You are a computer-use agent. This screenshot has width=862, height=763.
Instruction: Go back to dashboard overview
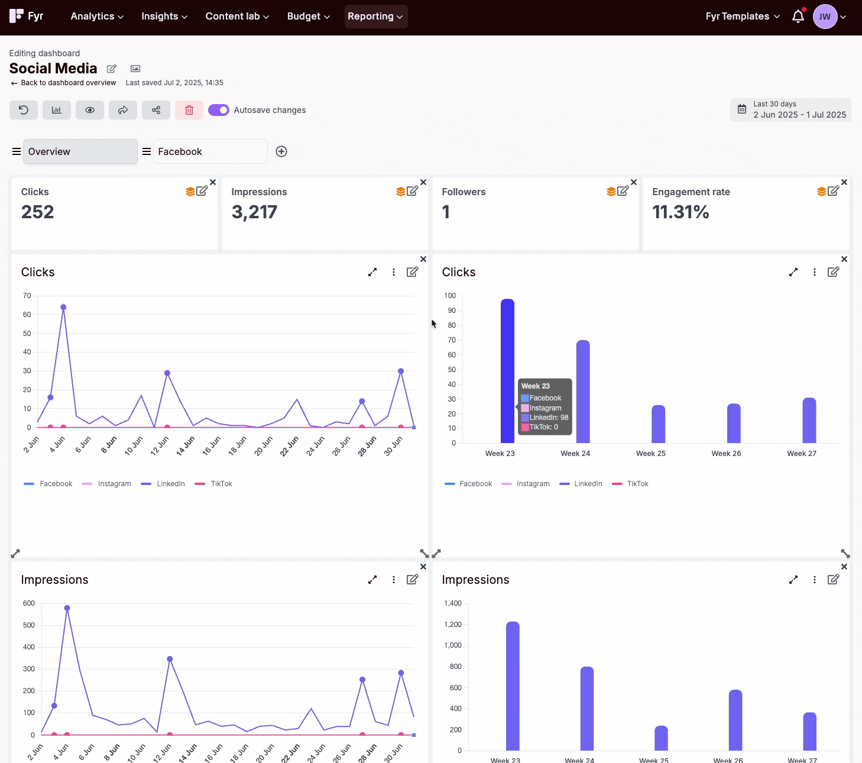(x=63, y=83)
